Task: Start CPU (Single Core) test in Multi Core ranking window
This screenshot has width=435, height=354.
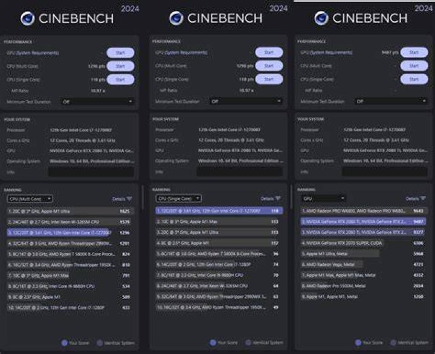Action: 120,79
